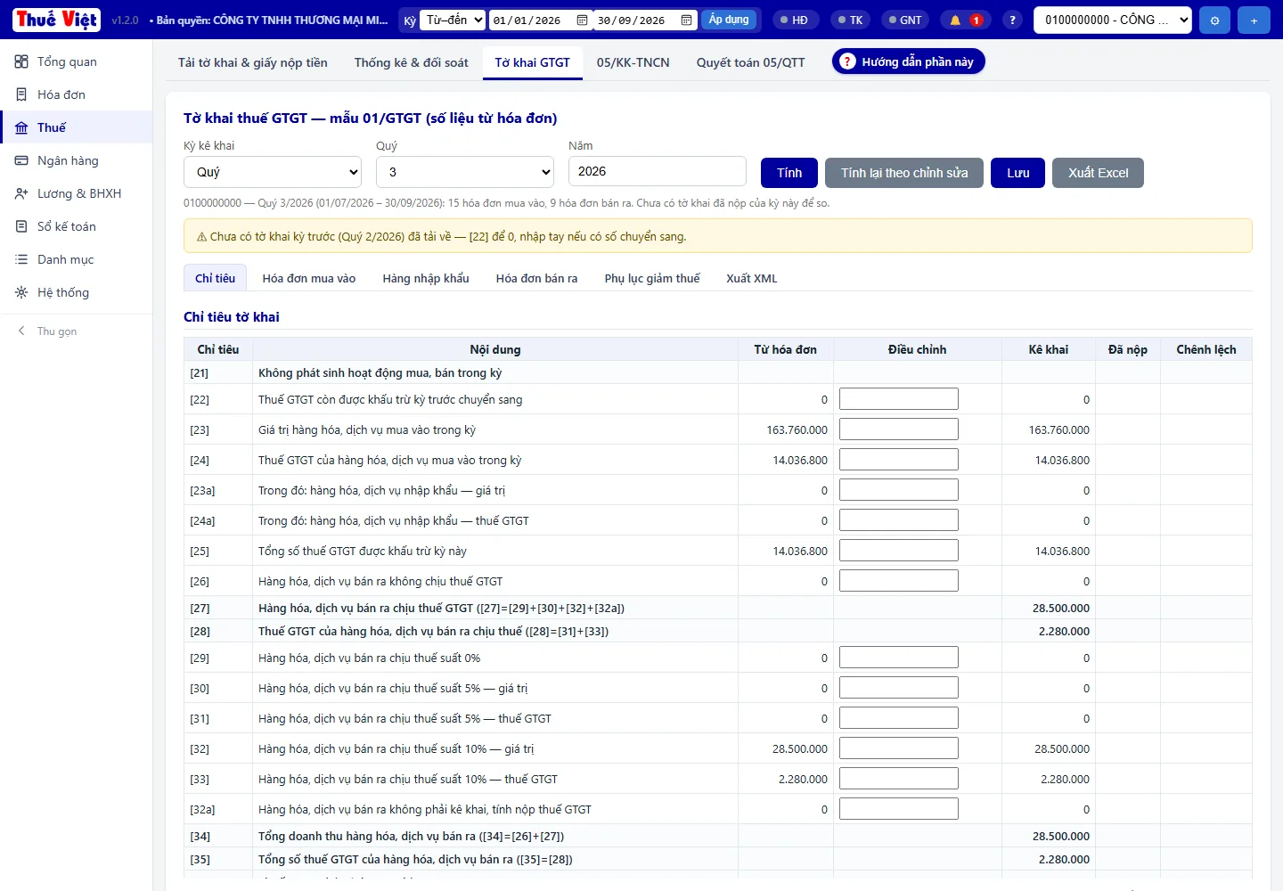Viewport: 1283px width, 891px height.
Task: Click the help question mark button in header
Action: [x=1012, y=20]
